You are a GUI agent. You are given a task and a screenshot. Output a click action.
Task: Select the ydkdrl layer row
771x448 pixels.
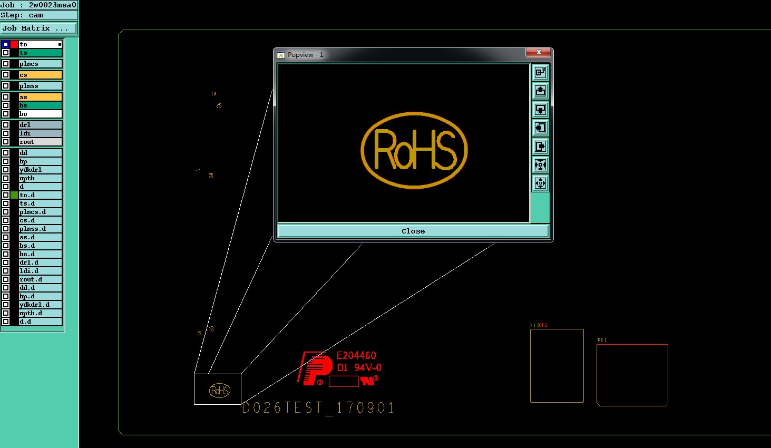(x=41, y=170)
